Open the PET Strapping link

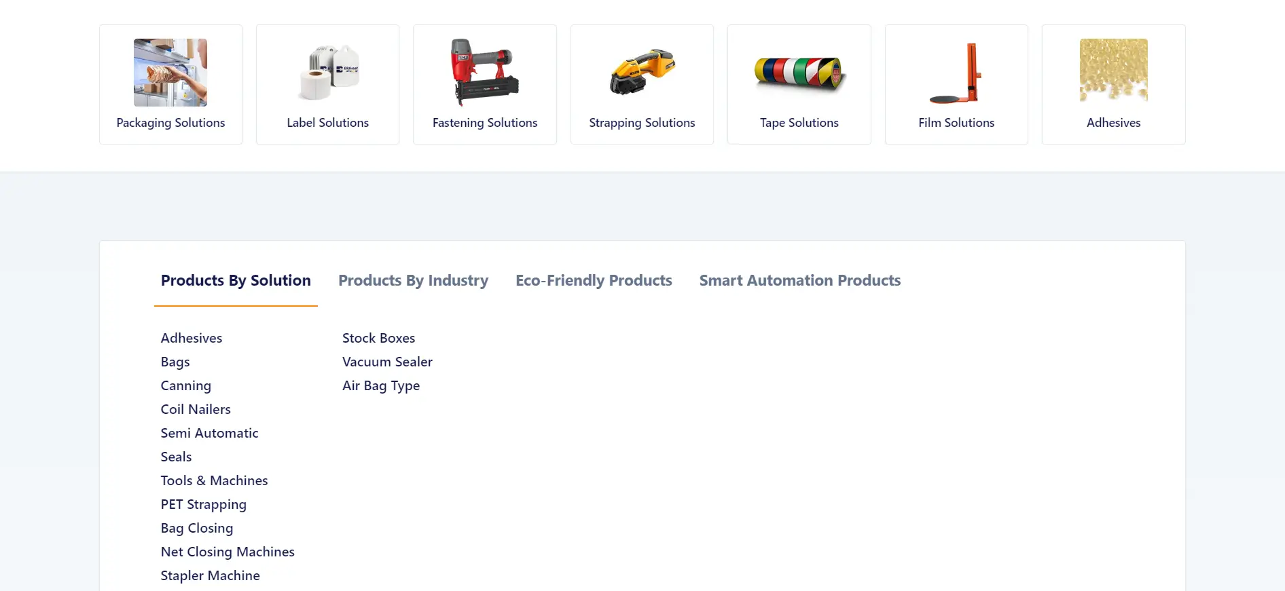click(204, 505)
